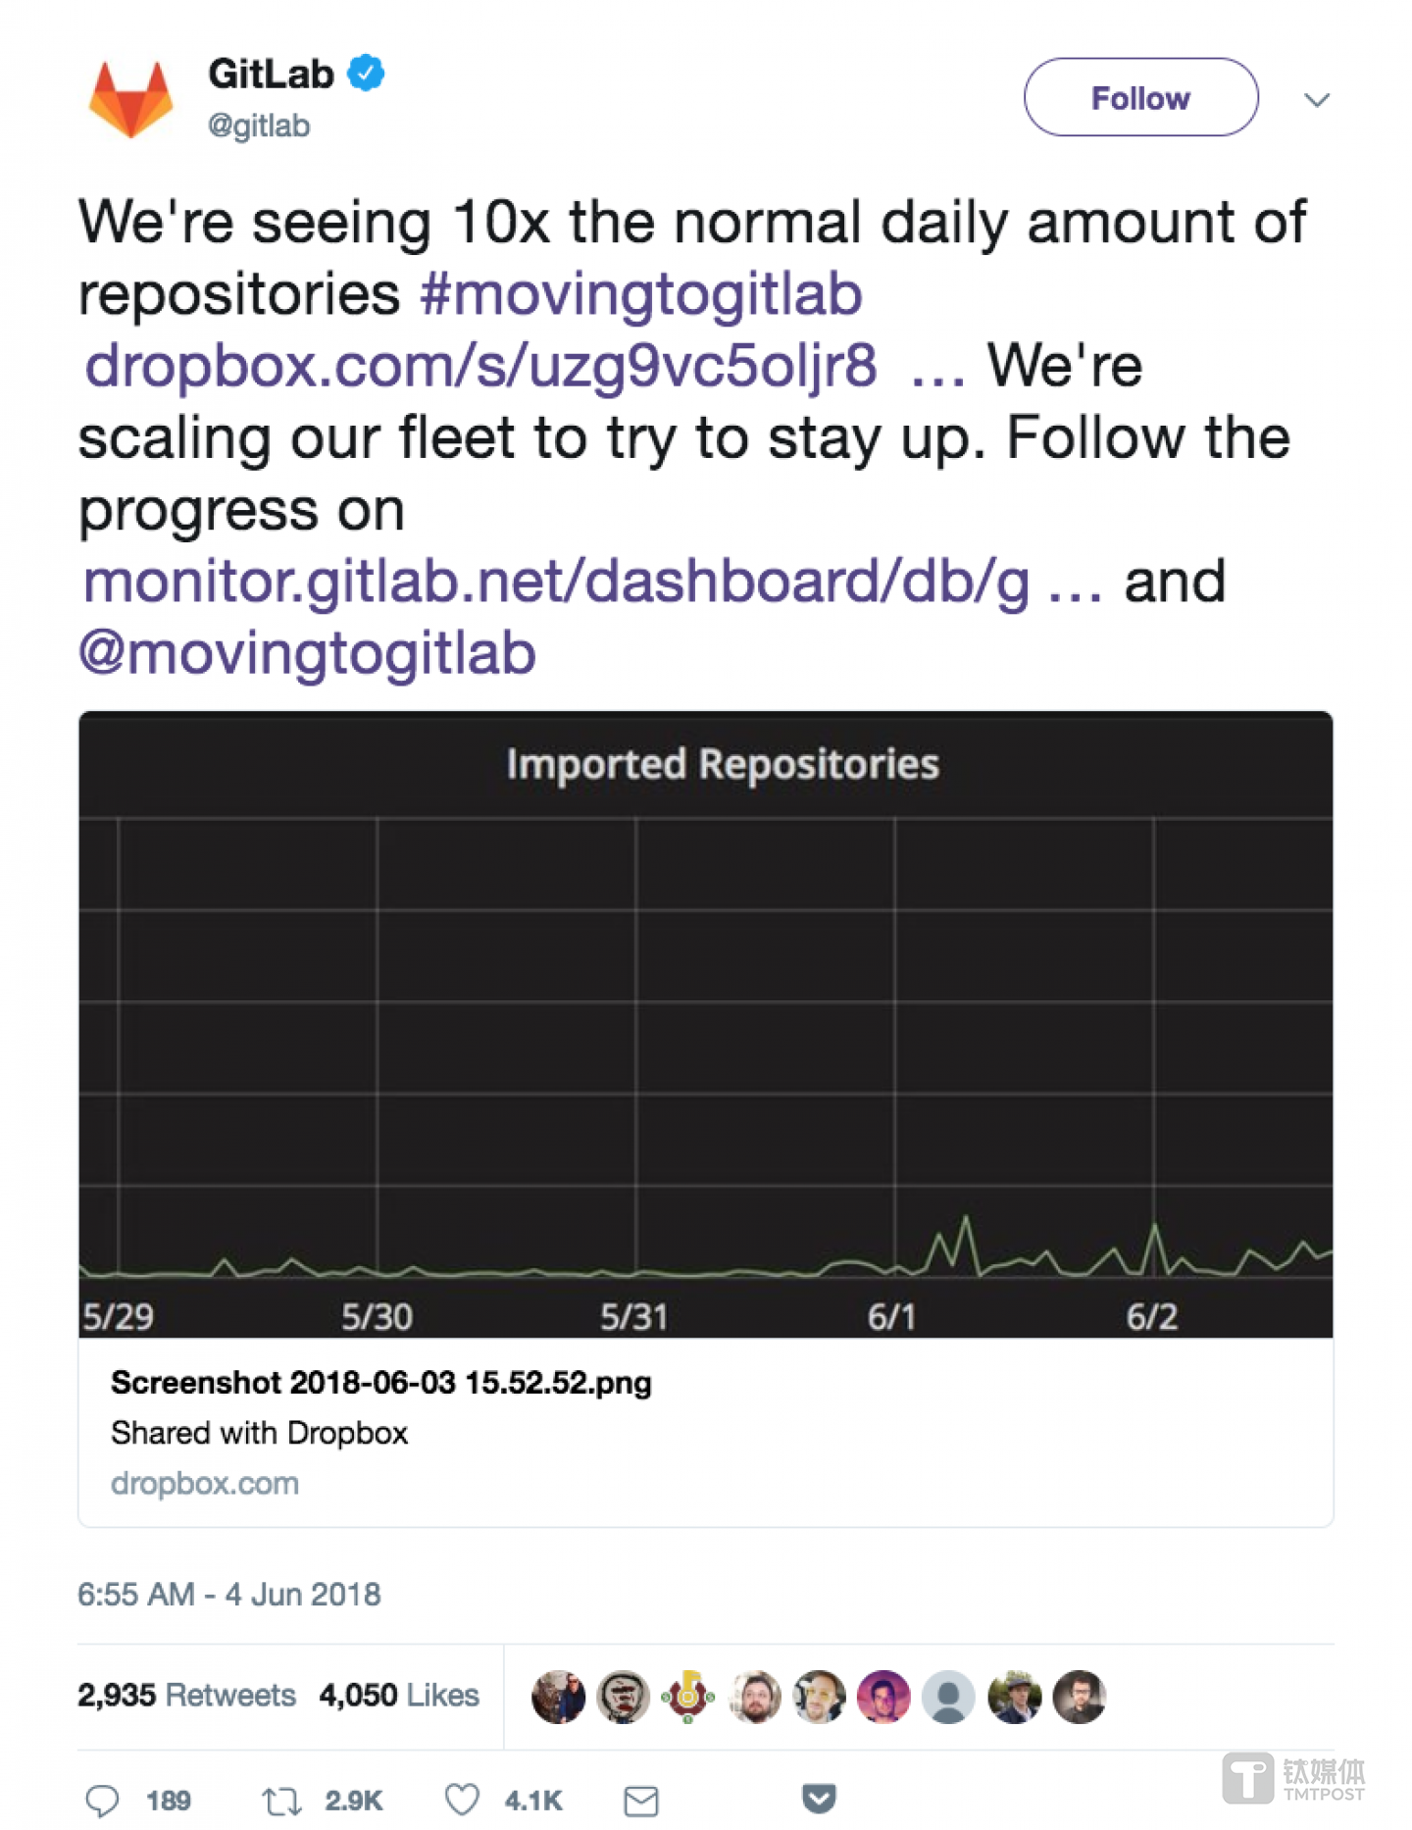
Task: Click the direct message envelope icon
Action: click(642, 1801)
